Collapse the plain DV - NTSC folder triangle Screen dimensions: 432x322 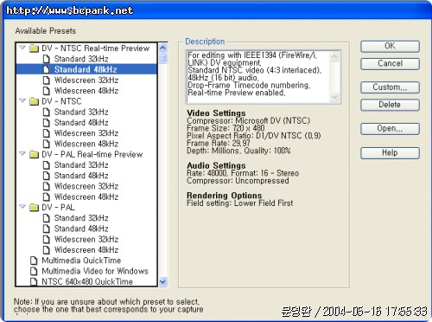tap(22, 100)
